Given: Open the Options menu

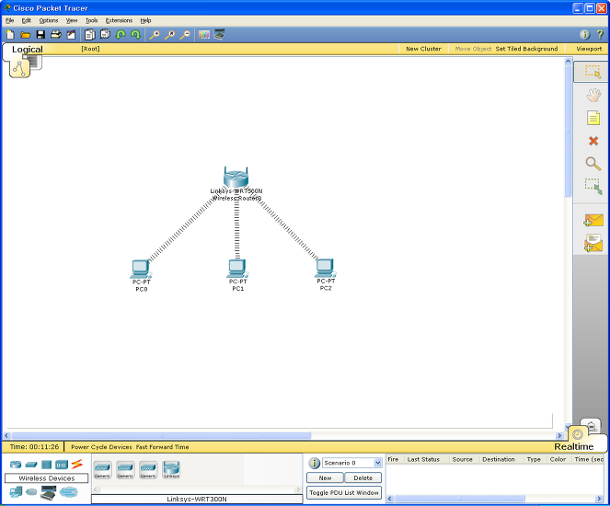Looking at the screenshot, I should coord(49,20).
